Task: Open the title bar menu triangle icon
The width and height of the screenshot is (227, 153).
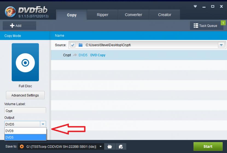Action: (195, 6)
